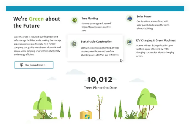Click the Solar Power description text

tap(153, 25)
